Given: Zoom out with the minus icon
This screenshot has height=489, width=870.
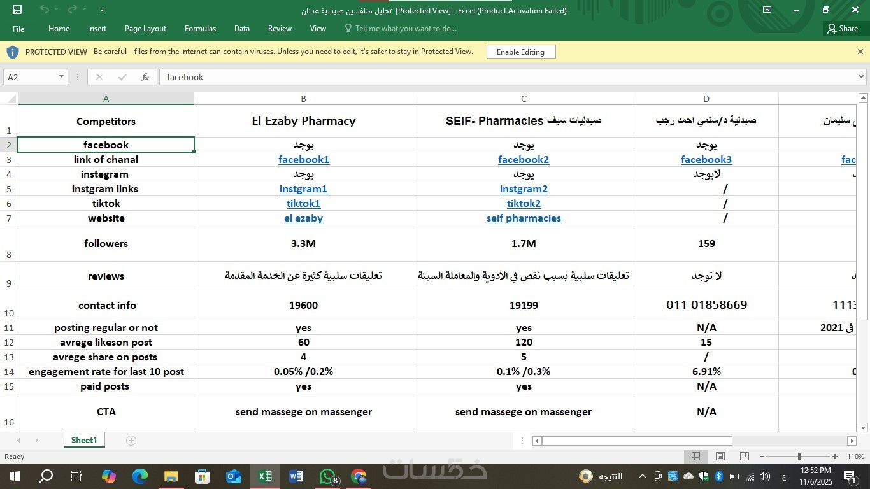Looking at the screenshot, I should [762, 457].
